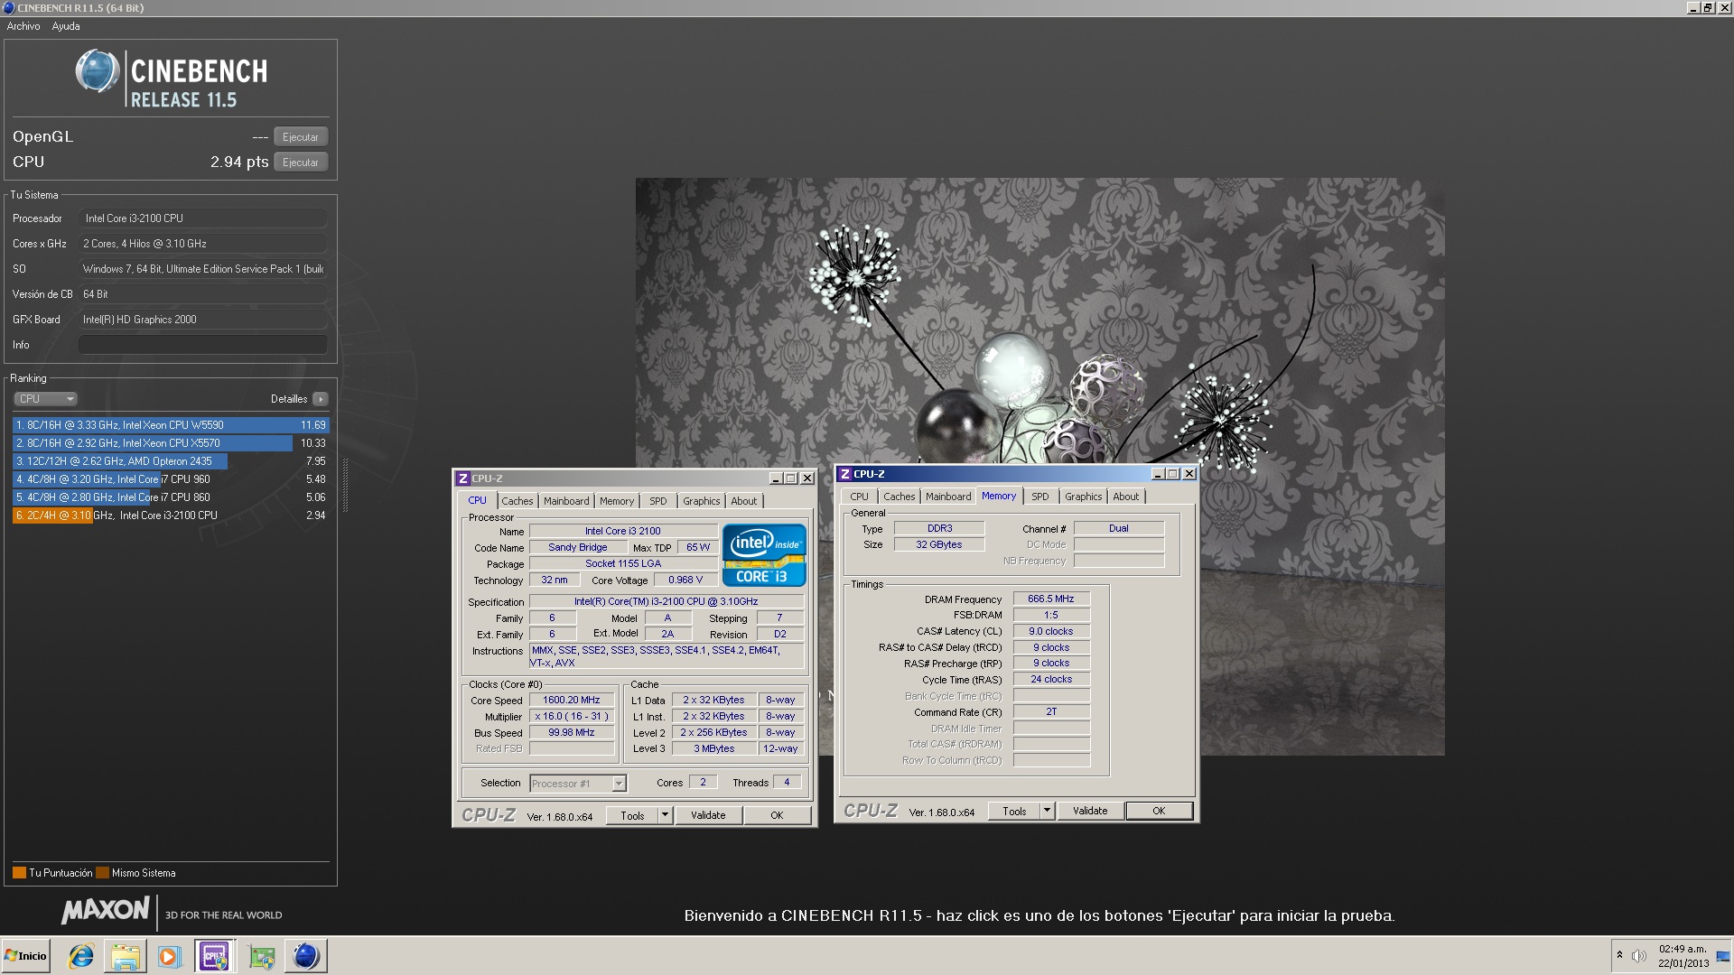Click OK in Memory CPU-Z window
1734x975 pixels.
click(x=1159, y=811)
